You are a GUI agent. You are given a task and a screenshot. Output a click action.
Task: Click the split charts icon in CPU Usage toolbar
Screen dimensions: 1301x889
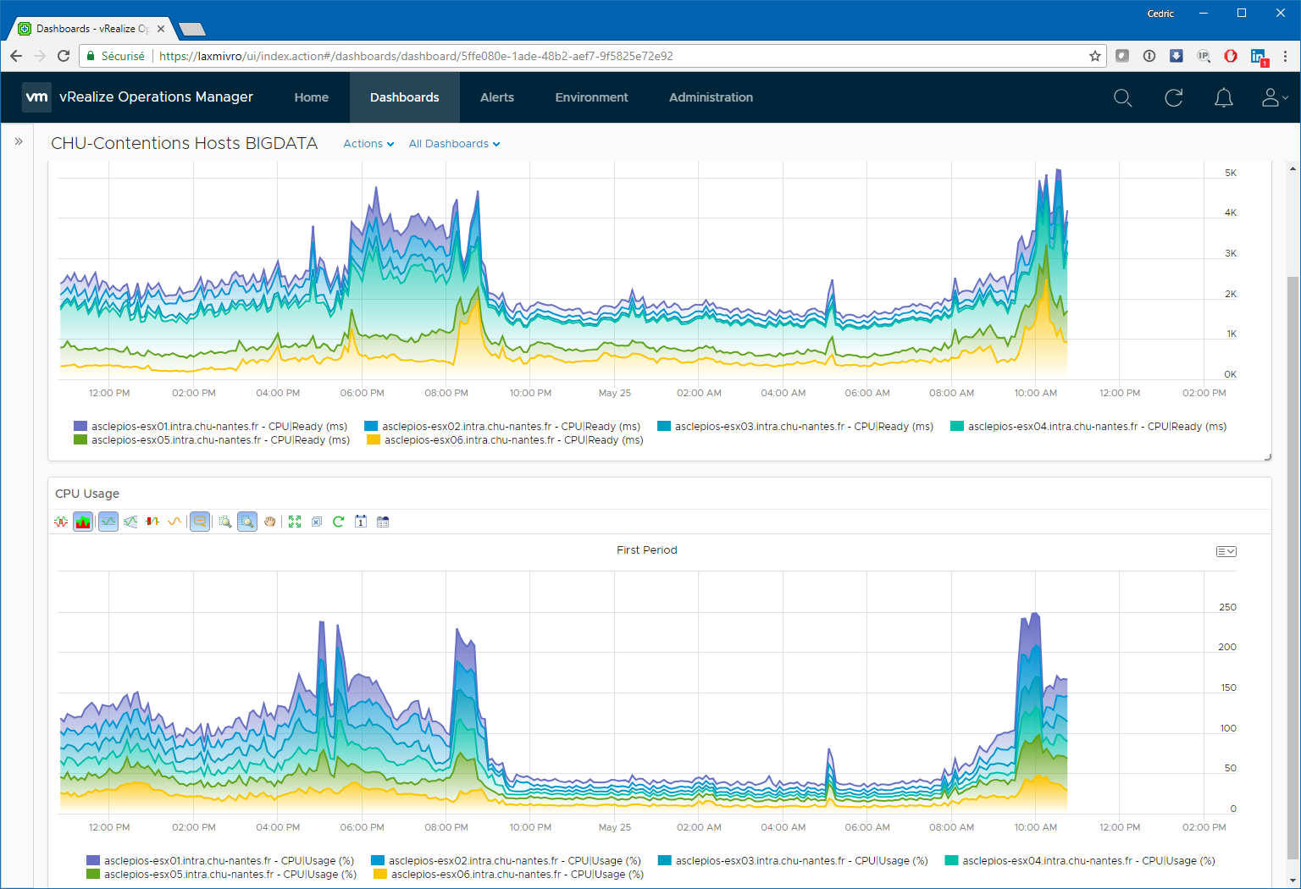click(61, 522)
